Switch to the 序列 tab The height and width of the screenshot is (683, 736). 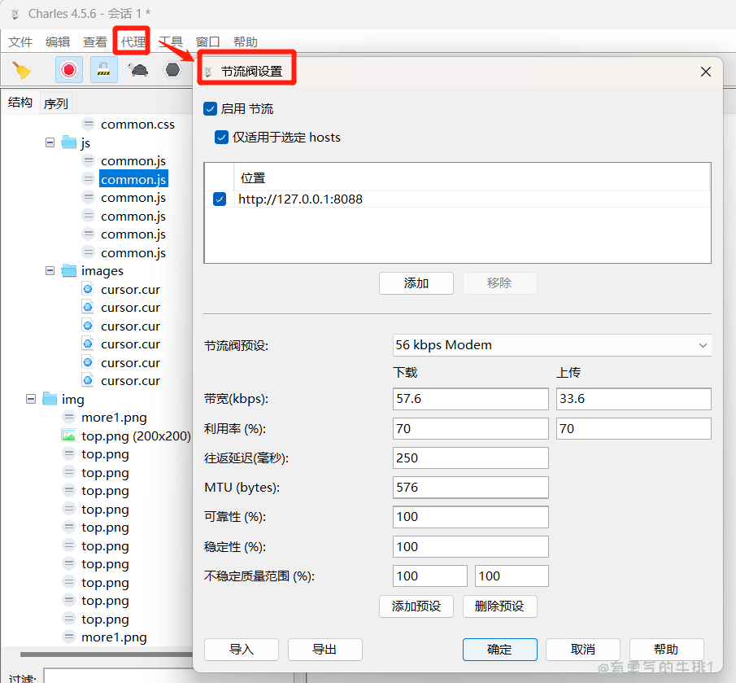point(56,103)
